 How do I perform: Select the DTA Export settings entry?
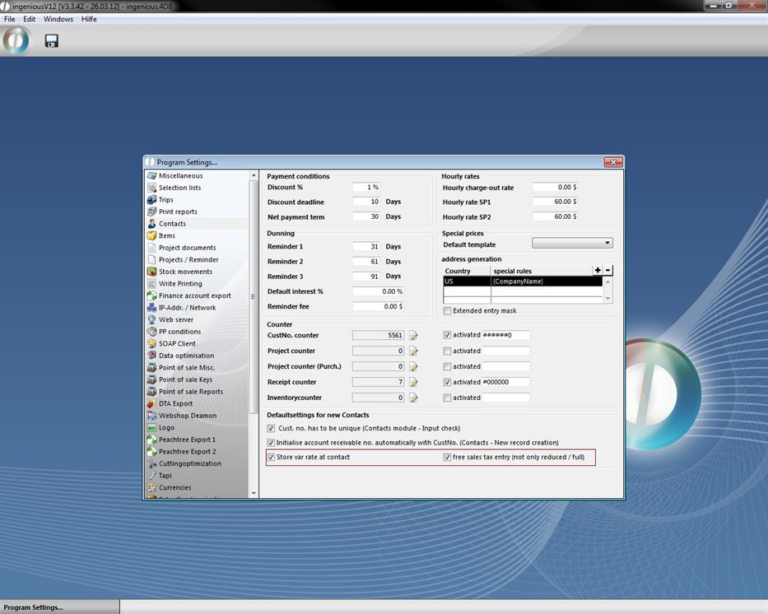click(175, 403)
